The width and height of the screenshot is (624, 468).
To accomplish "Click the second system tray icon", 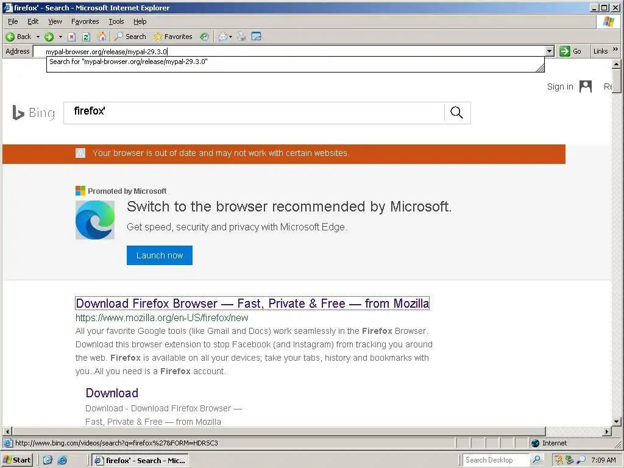I will pyautogui.click(x=570, y=460).
